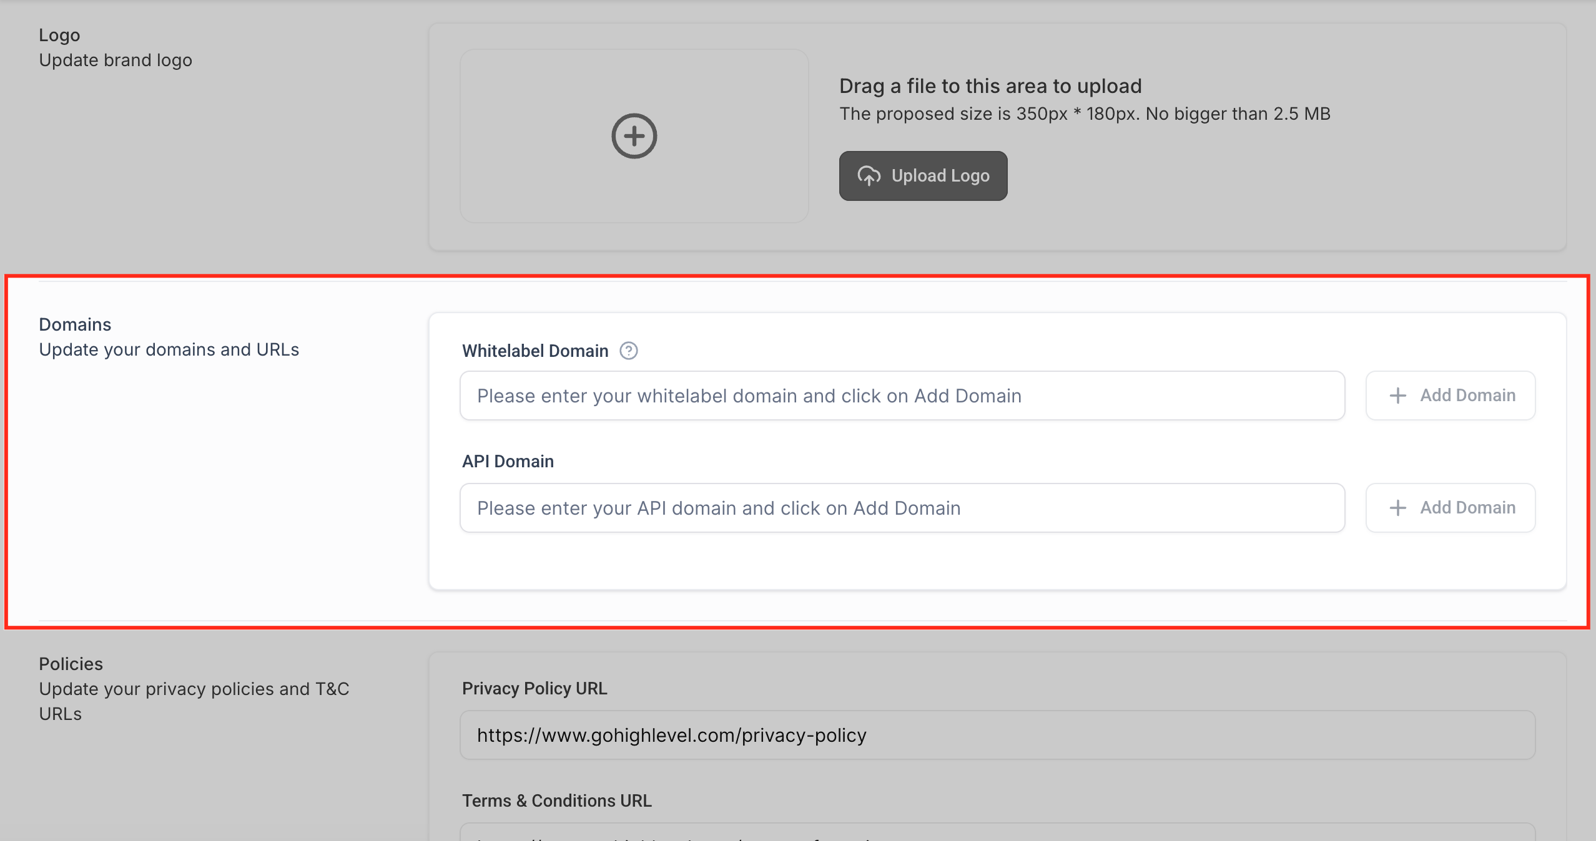The width and height of the screenshot is (1596, 841).
Task: Click the 'Drag a file to this area' text
Action: (x=990, y=86)
